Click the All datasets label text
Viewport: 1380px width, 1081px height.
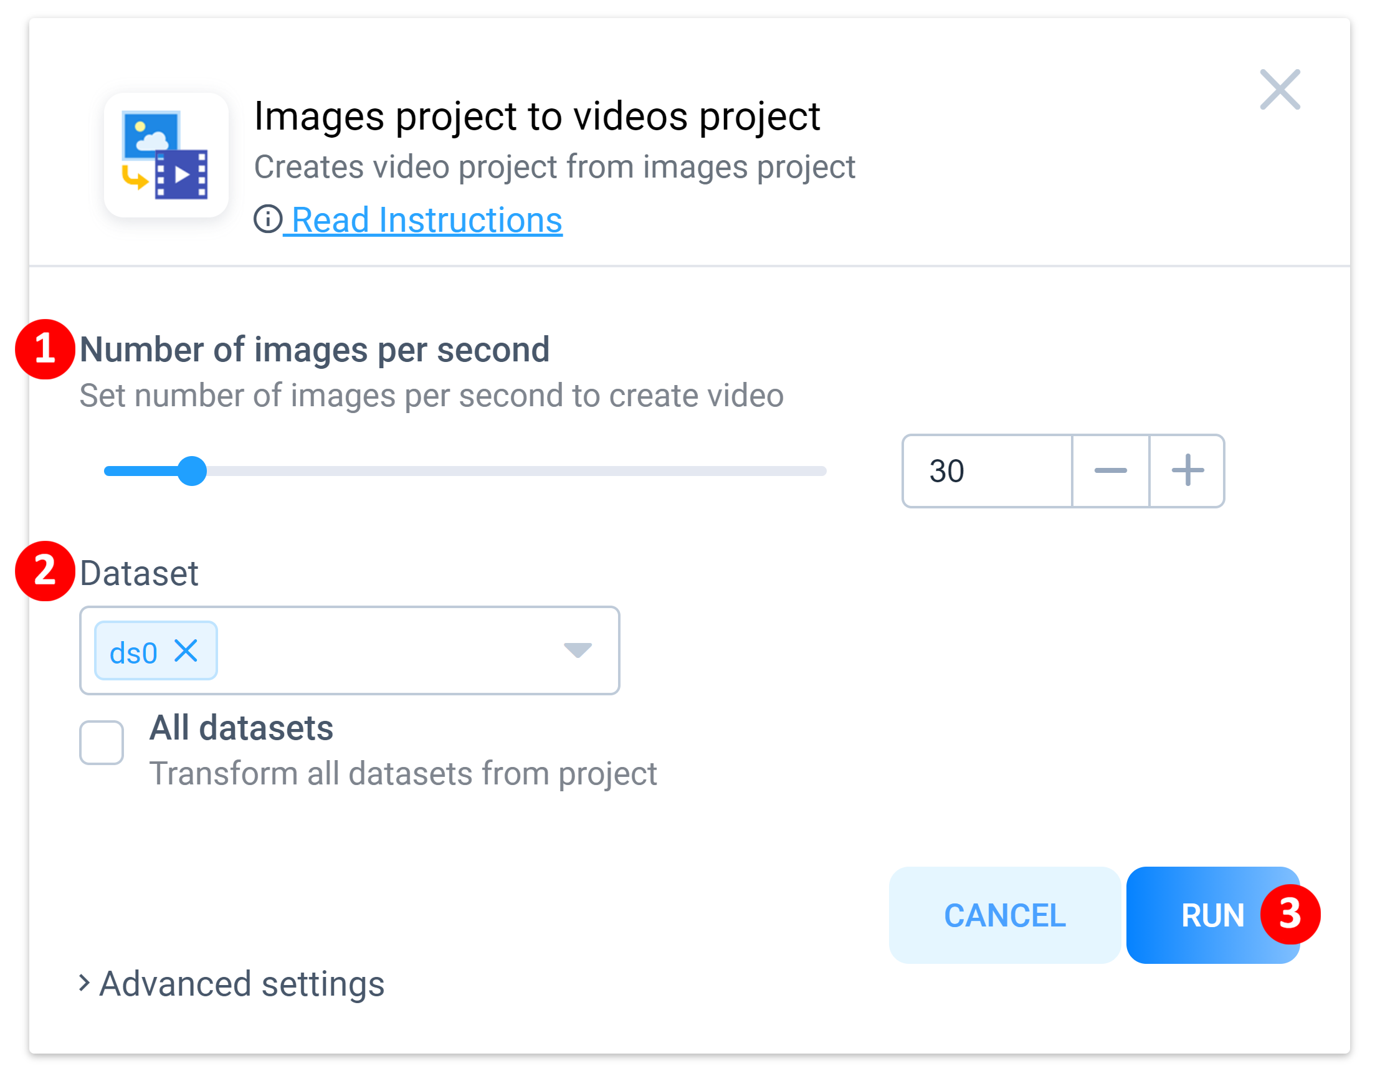point(241,728)
